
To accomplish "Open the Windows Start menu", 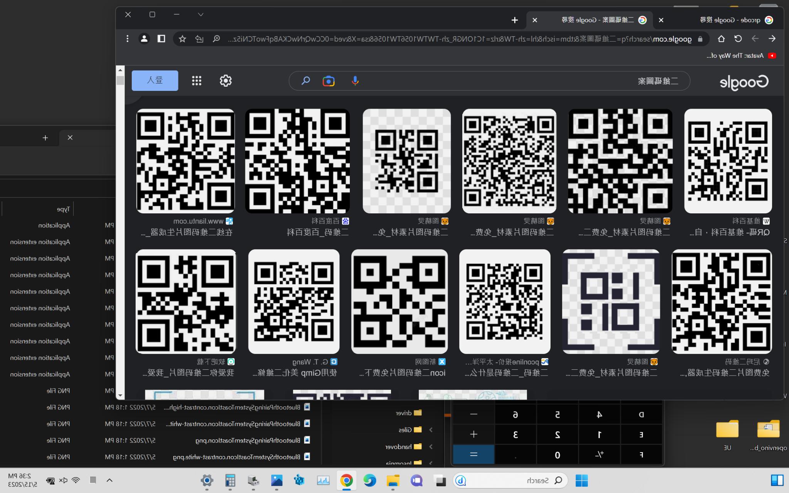I will pos(581,481).
